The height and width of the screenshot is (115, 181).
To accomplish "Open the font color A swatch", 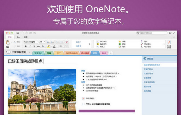I will pyautogui.click(x=54, y=46).
